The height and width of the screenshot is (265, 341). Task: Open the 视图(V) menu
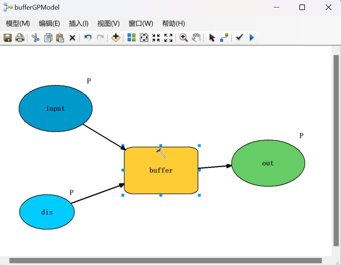point(108,23)
